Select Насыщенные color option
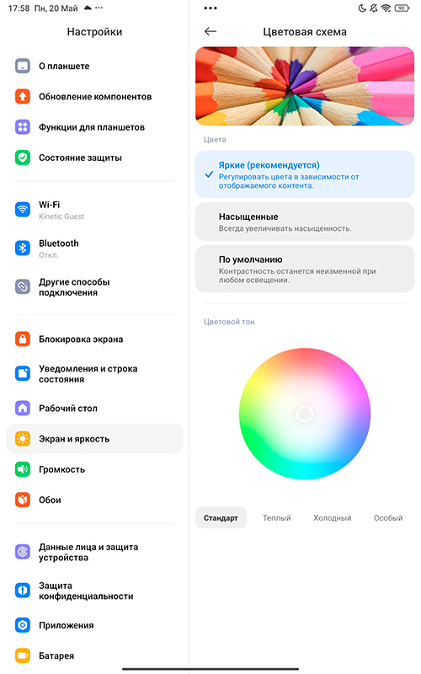Viewport: 421px width, 674px height. point(305,222)
